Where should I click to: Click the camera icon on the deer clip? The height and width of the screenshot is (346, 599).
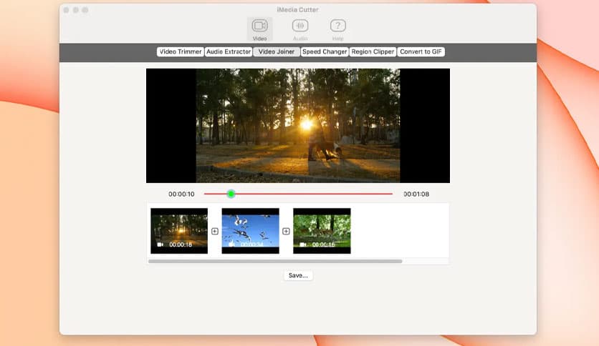tap(303, 244)
